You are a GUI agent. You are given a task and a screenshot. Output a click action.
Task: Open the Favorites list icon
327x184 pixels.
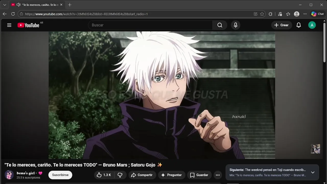(288, 14)
